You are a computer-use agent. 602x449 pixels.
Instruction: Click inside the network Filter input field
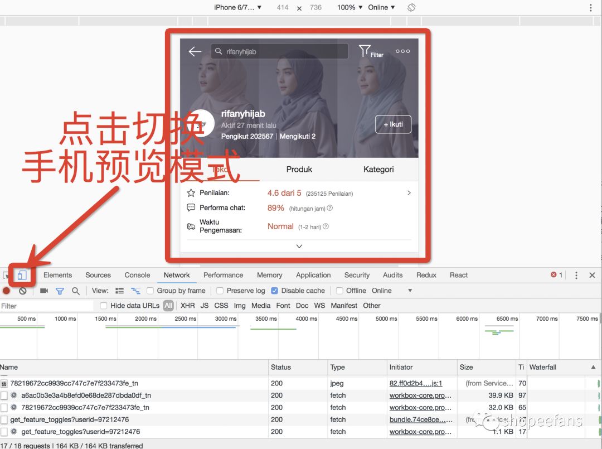click(45, 306)
